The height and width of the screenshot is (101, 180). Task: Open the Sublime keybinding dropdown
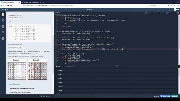(x=172, y=13)
